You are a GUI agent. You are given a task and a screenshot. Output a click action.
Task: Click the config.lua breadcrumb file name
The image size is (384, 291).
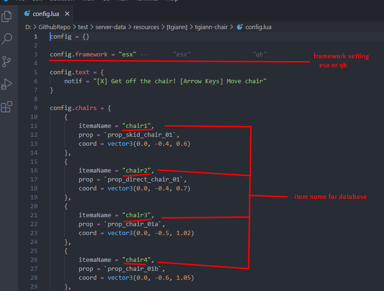[x=258, y=27]
